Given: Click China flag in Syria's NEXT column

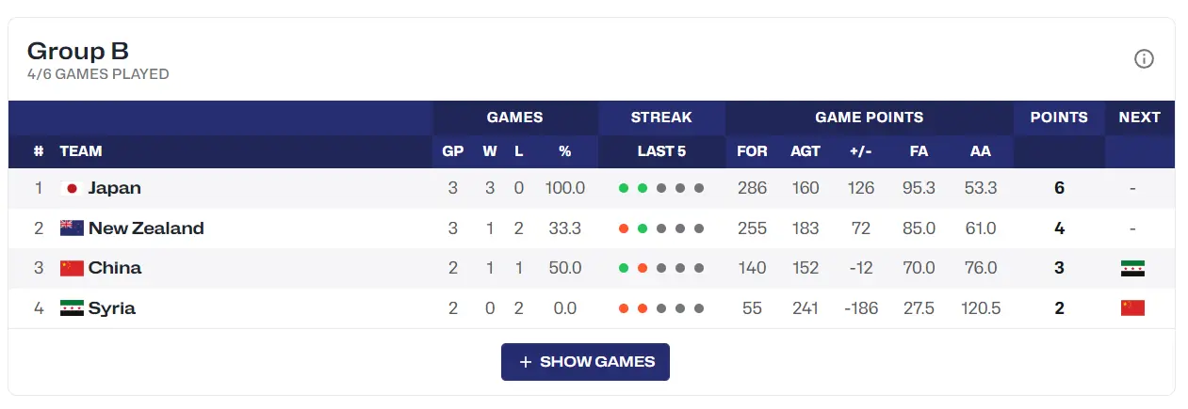Looking at the screenshot, I should tap(1132, 307).
